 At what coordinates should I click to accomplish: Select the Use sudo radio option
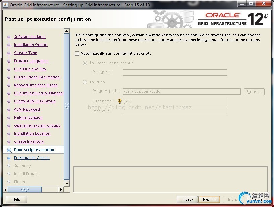[x=85, y=82]
